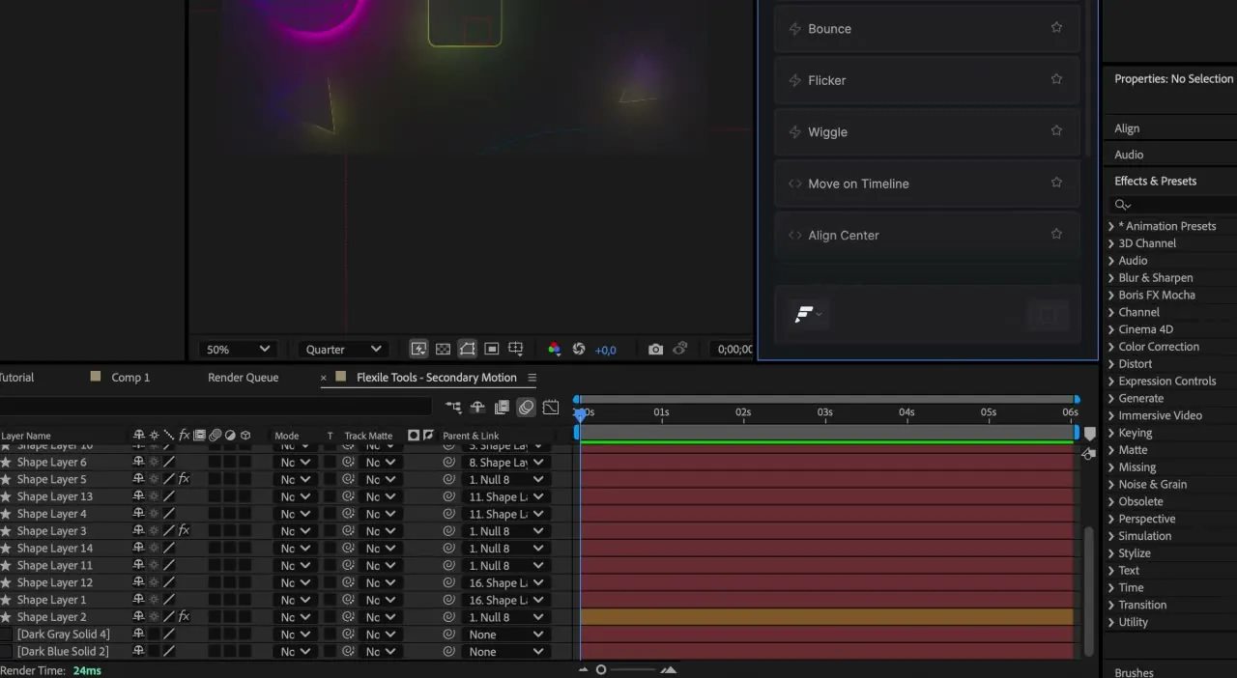
Task: Toggle shy switch on Shape Layer 6
Action: click(138, 463)
